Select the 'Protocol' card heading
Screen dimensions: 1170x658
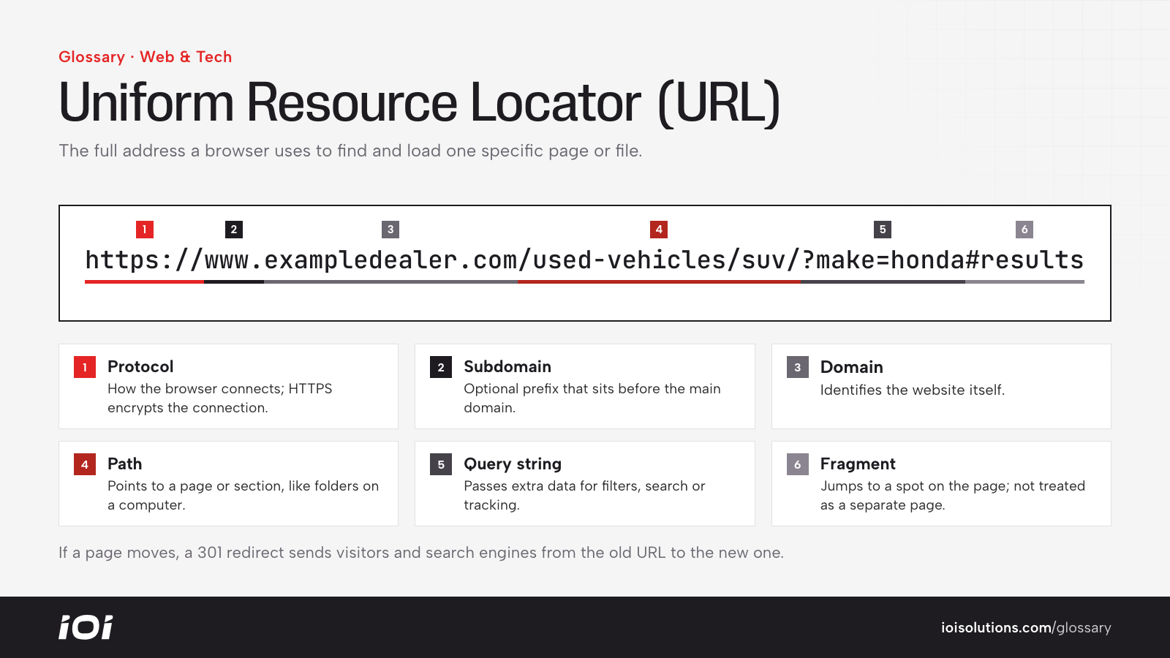pos(140,366)
